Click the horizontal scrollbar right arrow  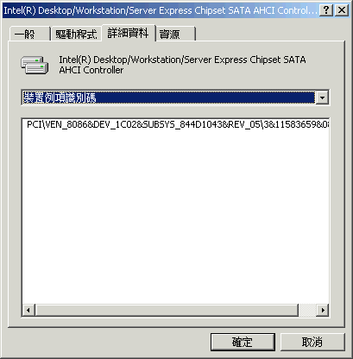(323, 310)
